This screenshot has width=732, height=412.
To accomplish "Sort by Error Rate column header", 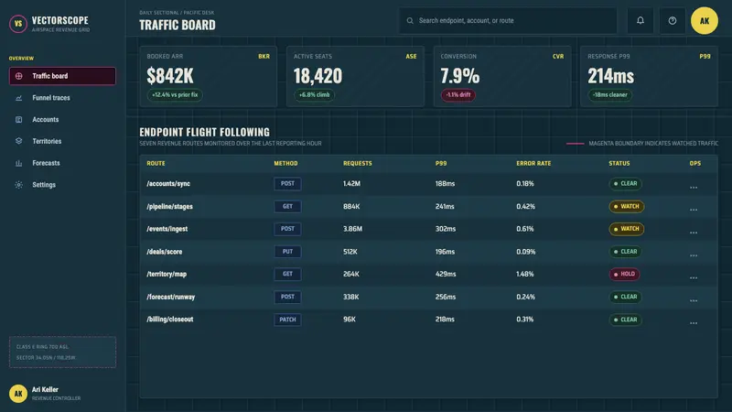I will point(533,164).
